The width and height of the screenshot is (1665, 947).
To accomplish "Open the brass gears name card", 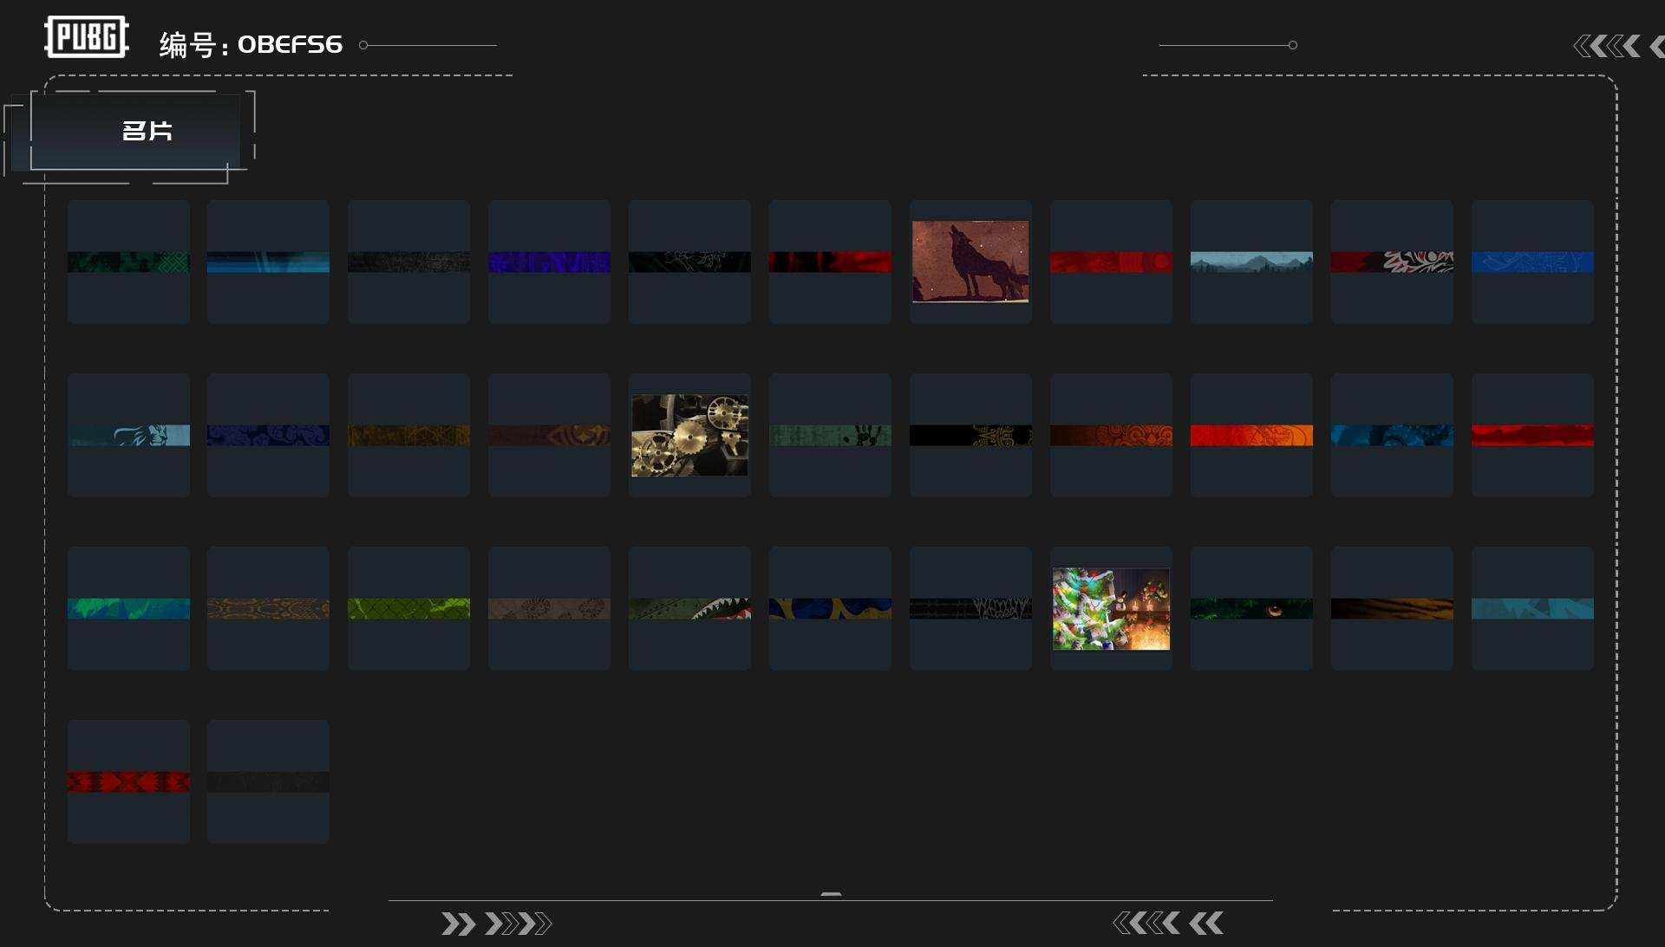I will [x=689, y=435].
